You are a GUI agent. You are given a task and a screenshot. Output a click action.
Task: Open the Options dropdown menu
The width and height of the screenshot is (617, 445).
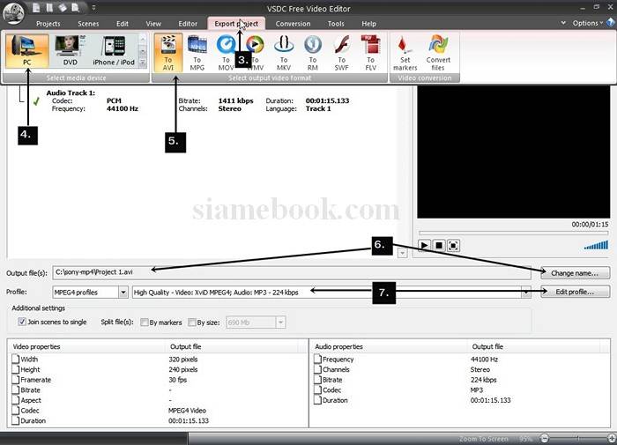click(x=588, y=23)
